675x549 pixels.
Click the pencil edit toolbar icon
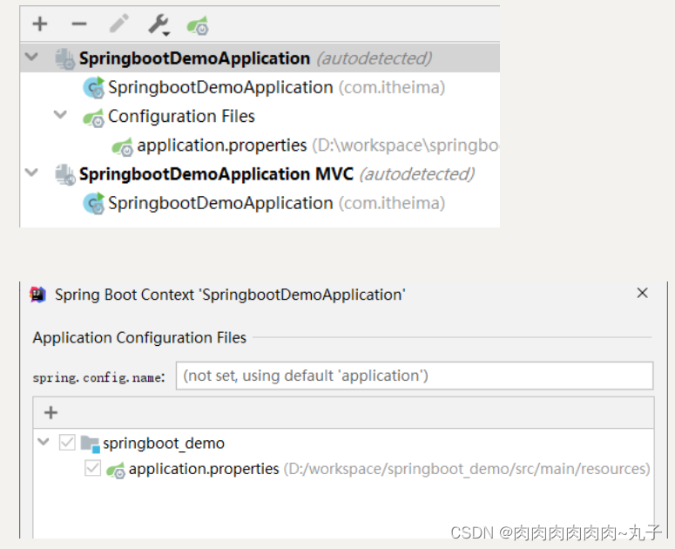118,24
